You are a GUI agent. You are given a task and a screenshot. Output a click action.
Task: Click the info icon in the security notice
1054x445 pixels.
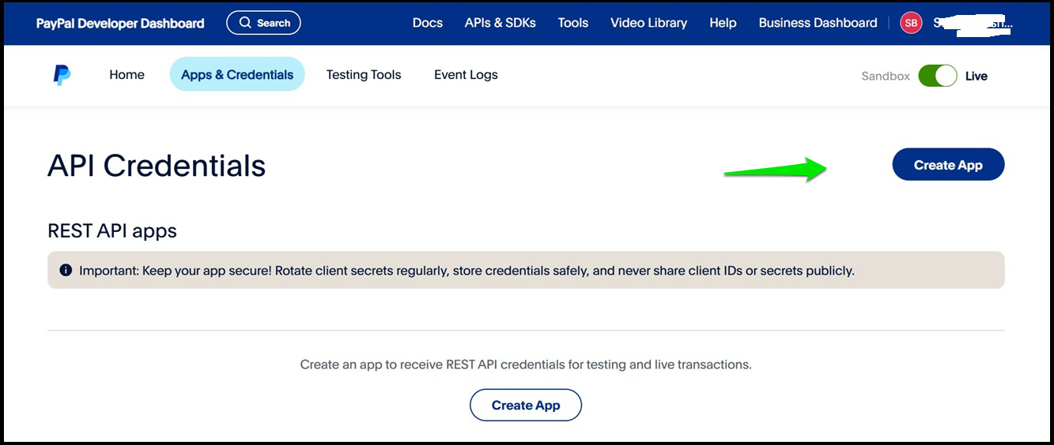click(x=66, y=271)
